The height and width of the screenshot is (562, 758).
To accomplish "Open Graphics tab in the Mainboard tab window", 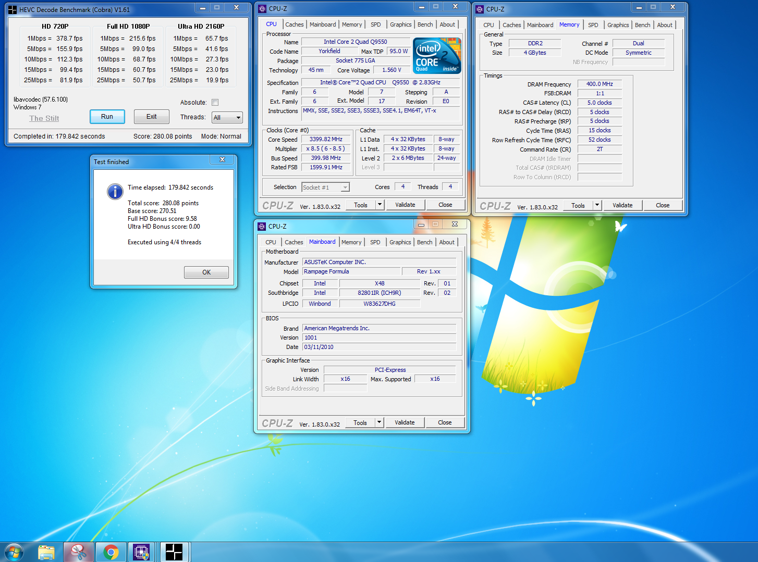I will coord(400,242).
